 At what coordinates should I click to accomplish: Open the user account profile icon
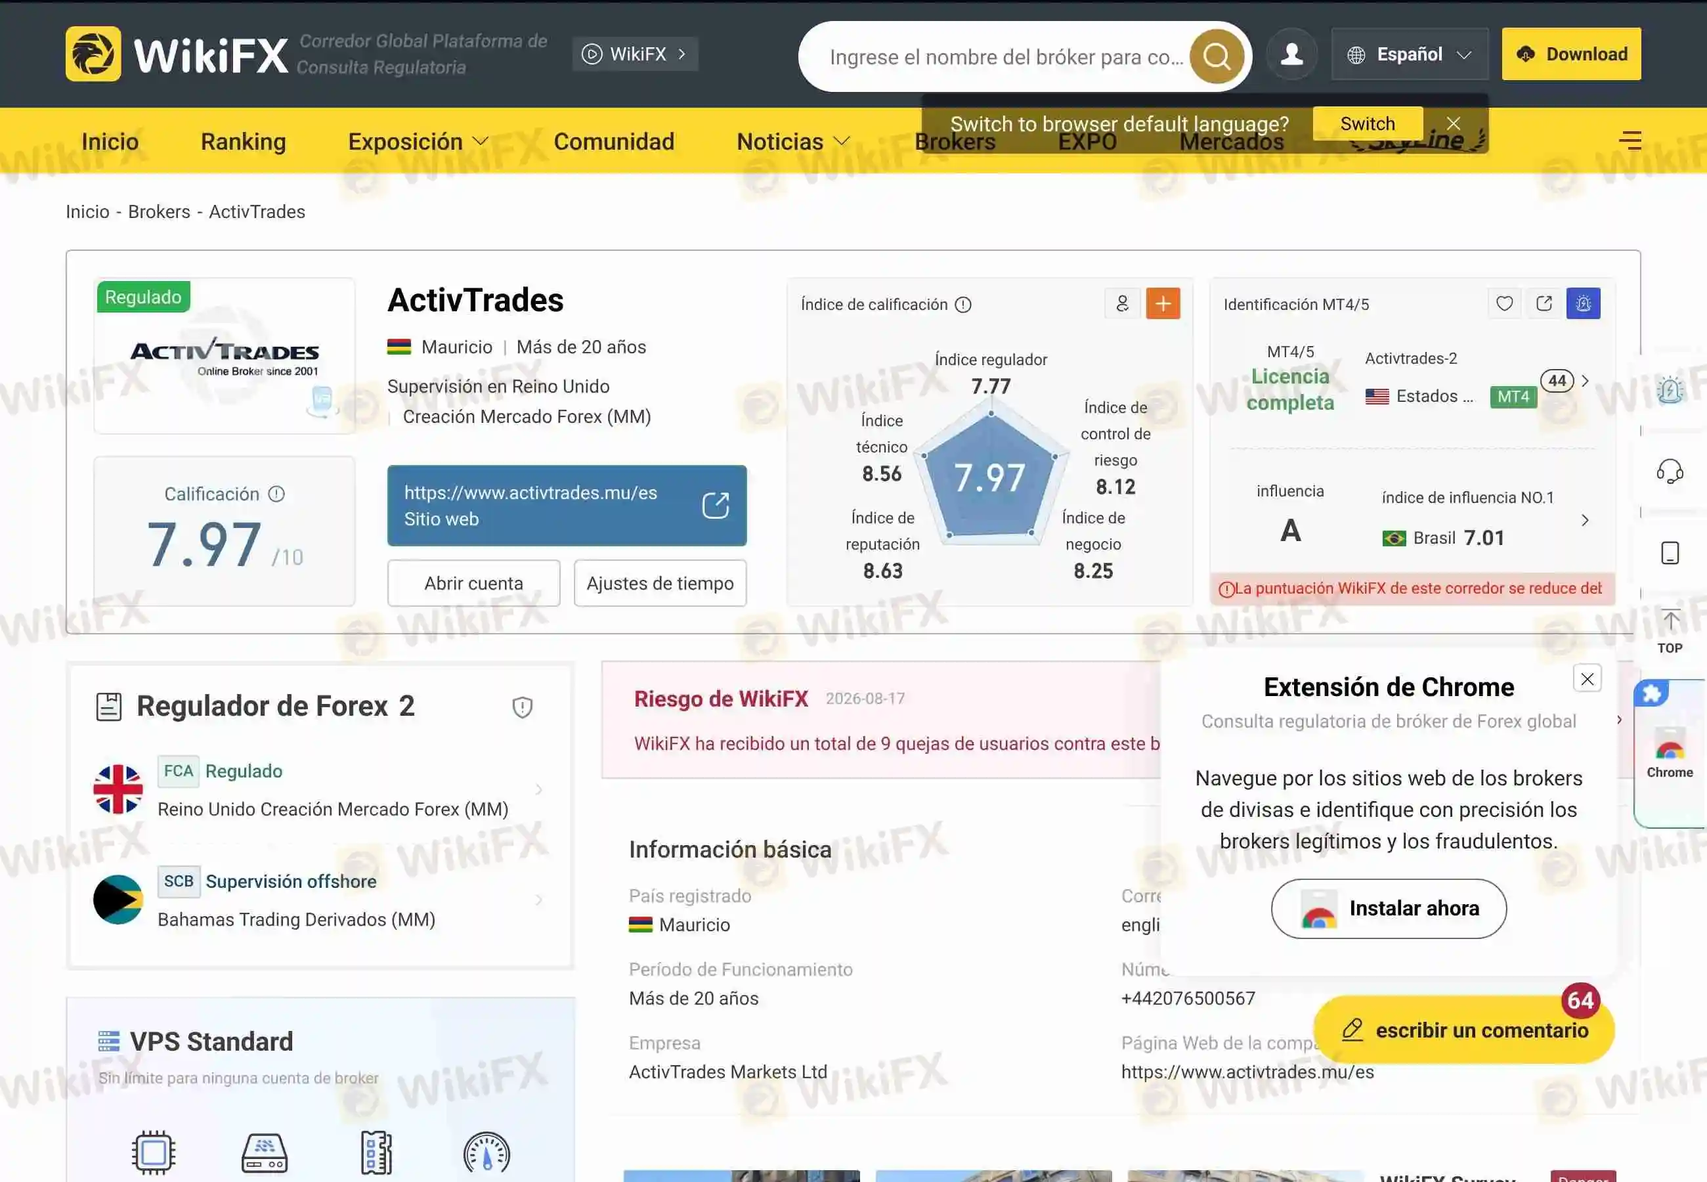pos(1291,54)
